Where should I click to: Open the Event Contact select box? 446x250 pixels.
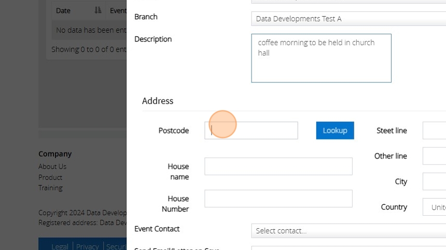(348, 231)
